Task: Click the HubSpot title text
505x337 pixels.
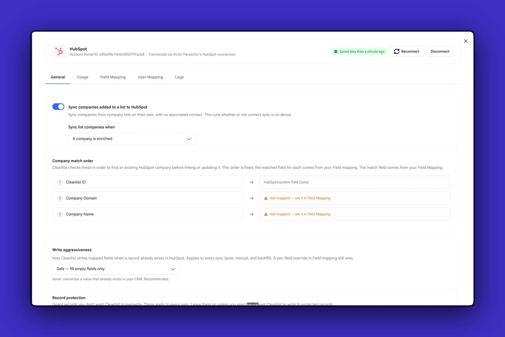Action: (x=78, y=49)
